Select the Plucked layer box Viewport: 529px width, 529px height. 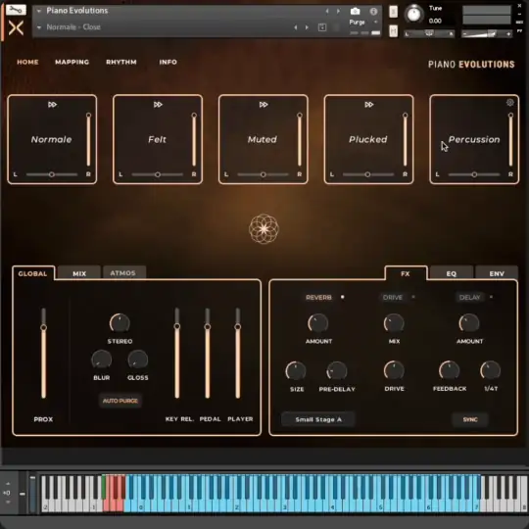pyautogui.click(x=368, y=139)
